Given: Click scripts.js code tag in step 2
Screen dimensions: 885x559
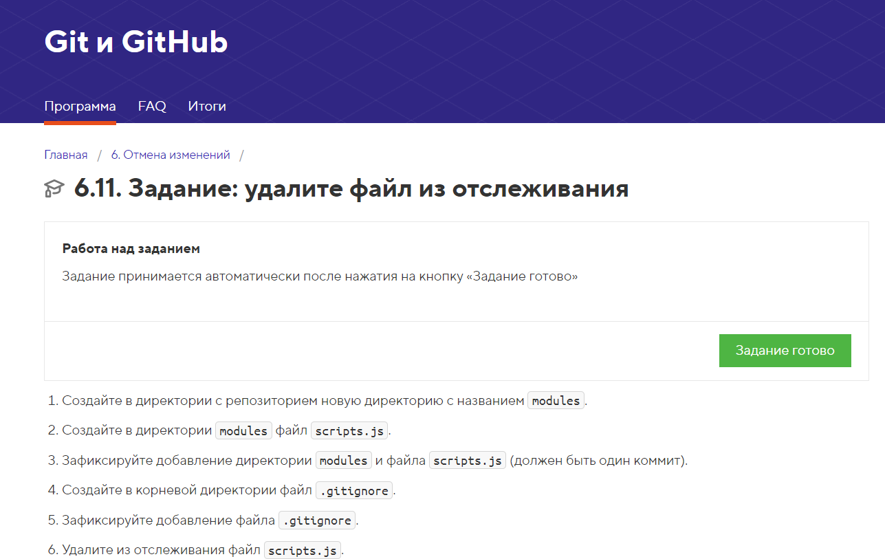Looking at the screenshot, I should pos(351,431).
